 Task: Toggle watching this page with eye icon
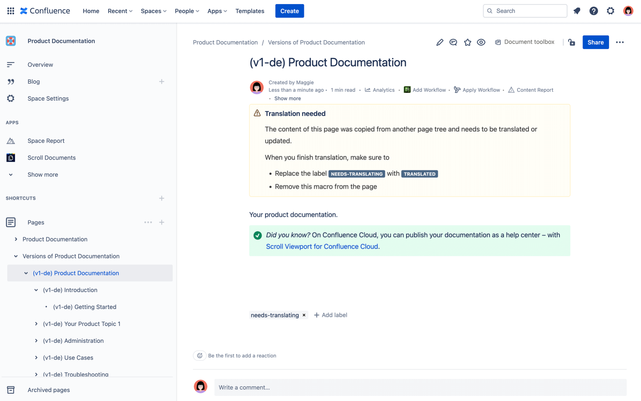(481, 42)
